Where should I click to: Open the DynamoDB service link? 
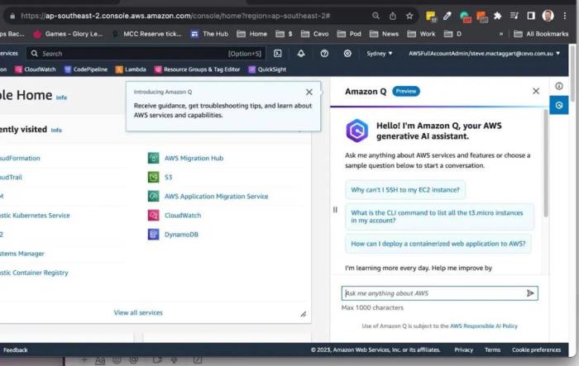pyautogui.click(x=181, y=235)
